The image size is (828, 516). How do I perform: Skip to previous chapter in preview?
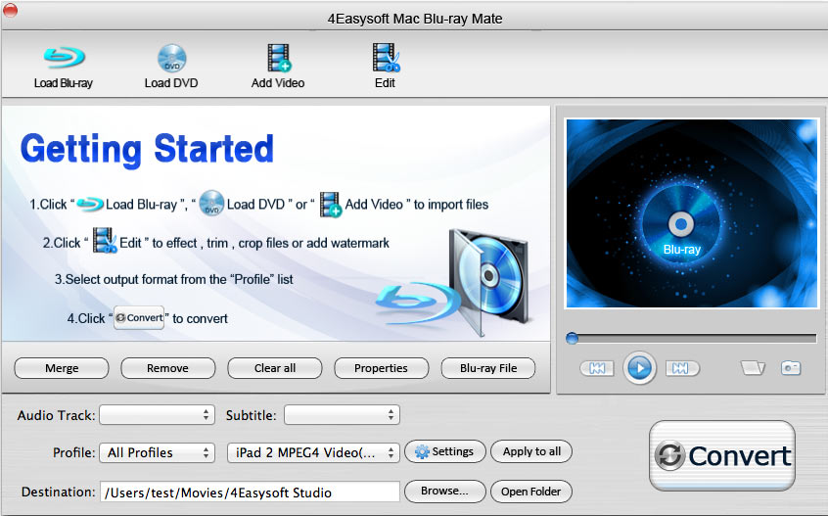[x=597, y=368]
